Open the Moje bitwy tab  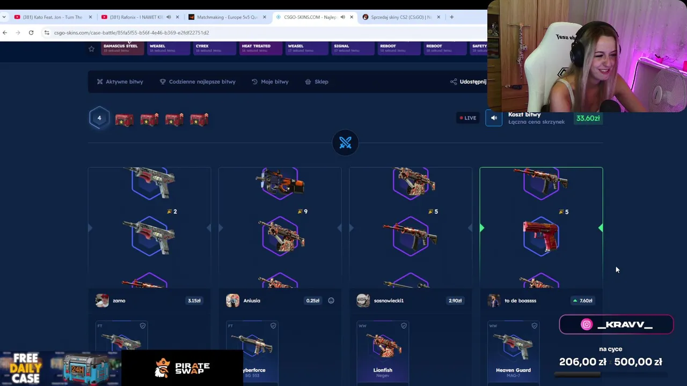pos(270,81)
